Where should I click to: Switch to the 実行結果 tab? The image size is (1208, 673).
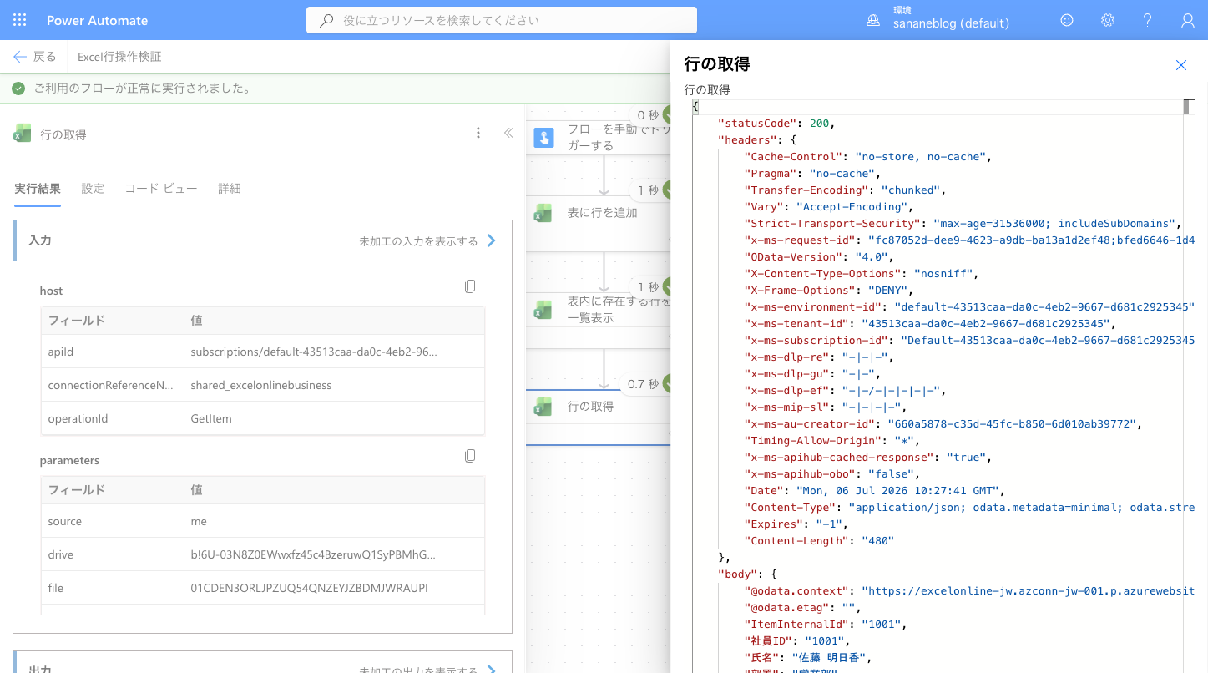[x=38, y=189]
